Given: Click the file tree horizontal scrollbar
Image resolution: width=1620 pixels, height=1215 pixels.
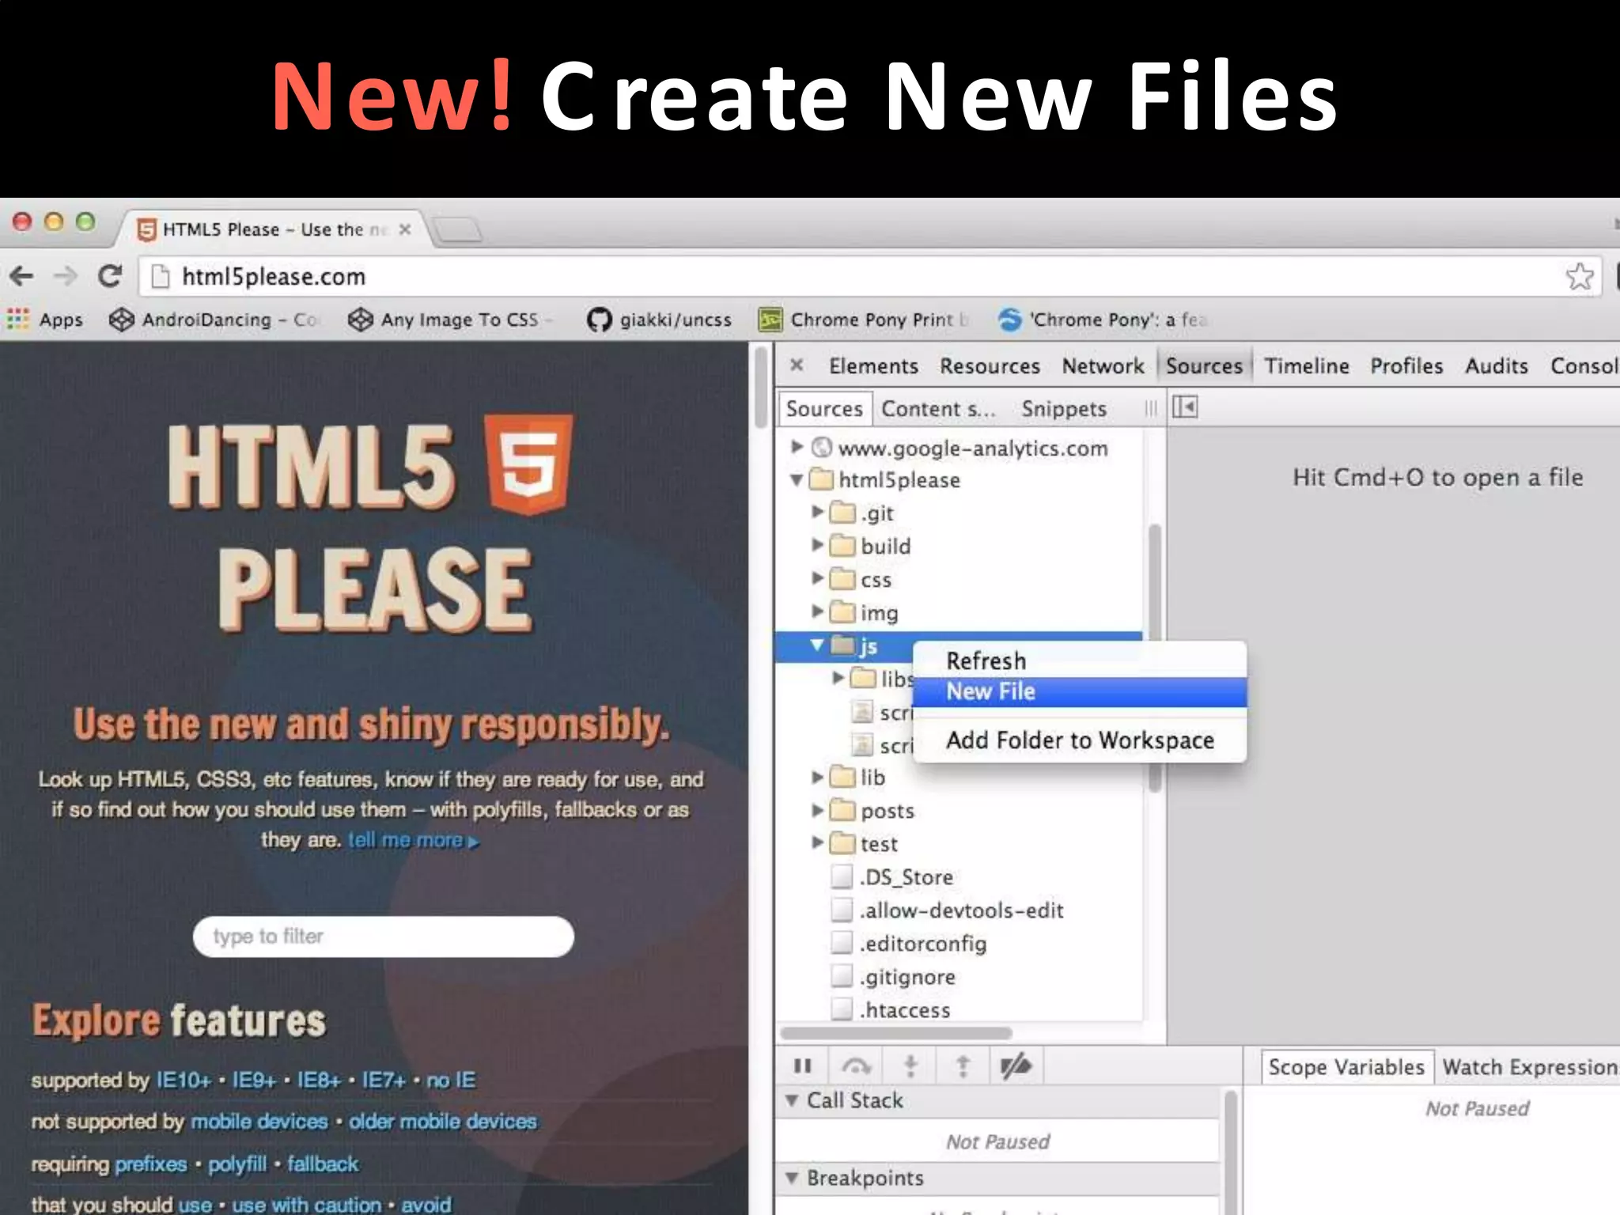Looking at the screenshot, I should coord(895,1033).
